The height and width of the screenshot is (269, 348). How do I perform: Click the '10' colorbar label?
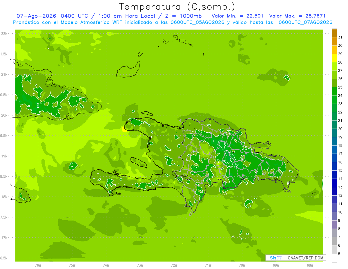[340, 212]
